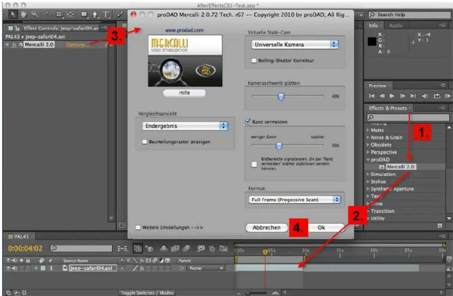453x296 pixels.
Task: Confirm dialog with Ok button
Action: pyautogui.click(x=321, y=228)
